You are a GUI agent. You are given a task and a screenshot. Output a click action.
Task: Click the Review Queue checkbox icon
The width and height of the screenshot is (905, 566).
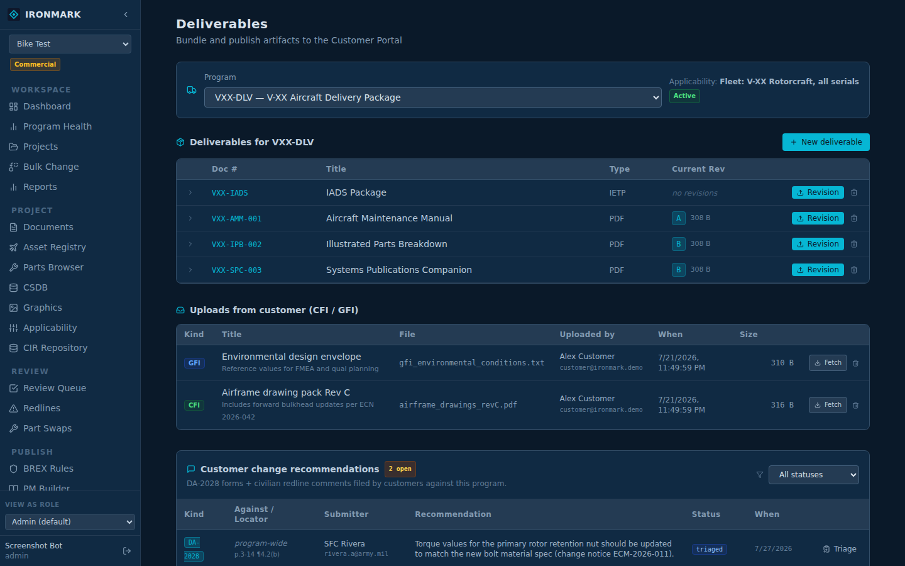13,388
